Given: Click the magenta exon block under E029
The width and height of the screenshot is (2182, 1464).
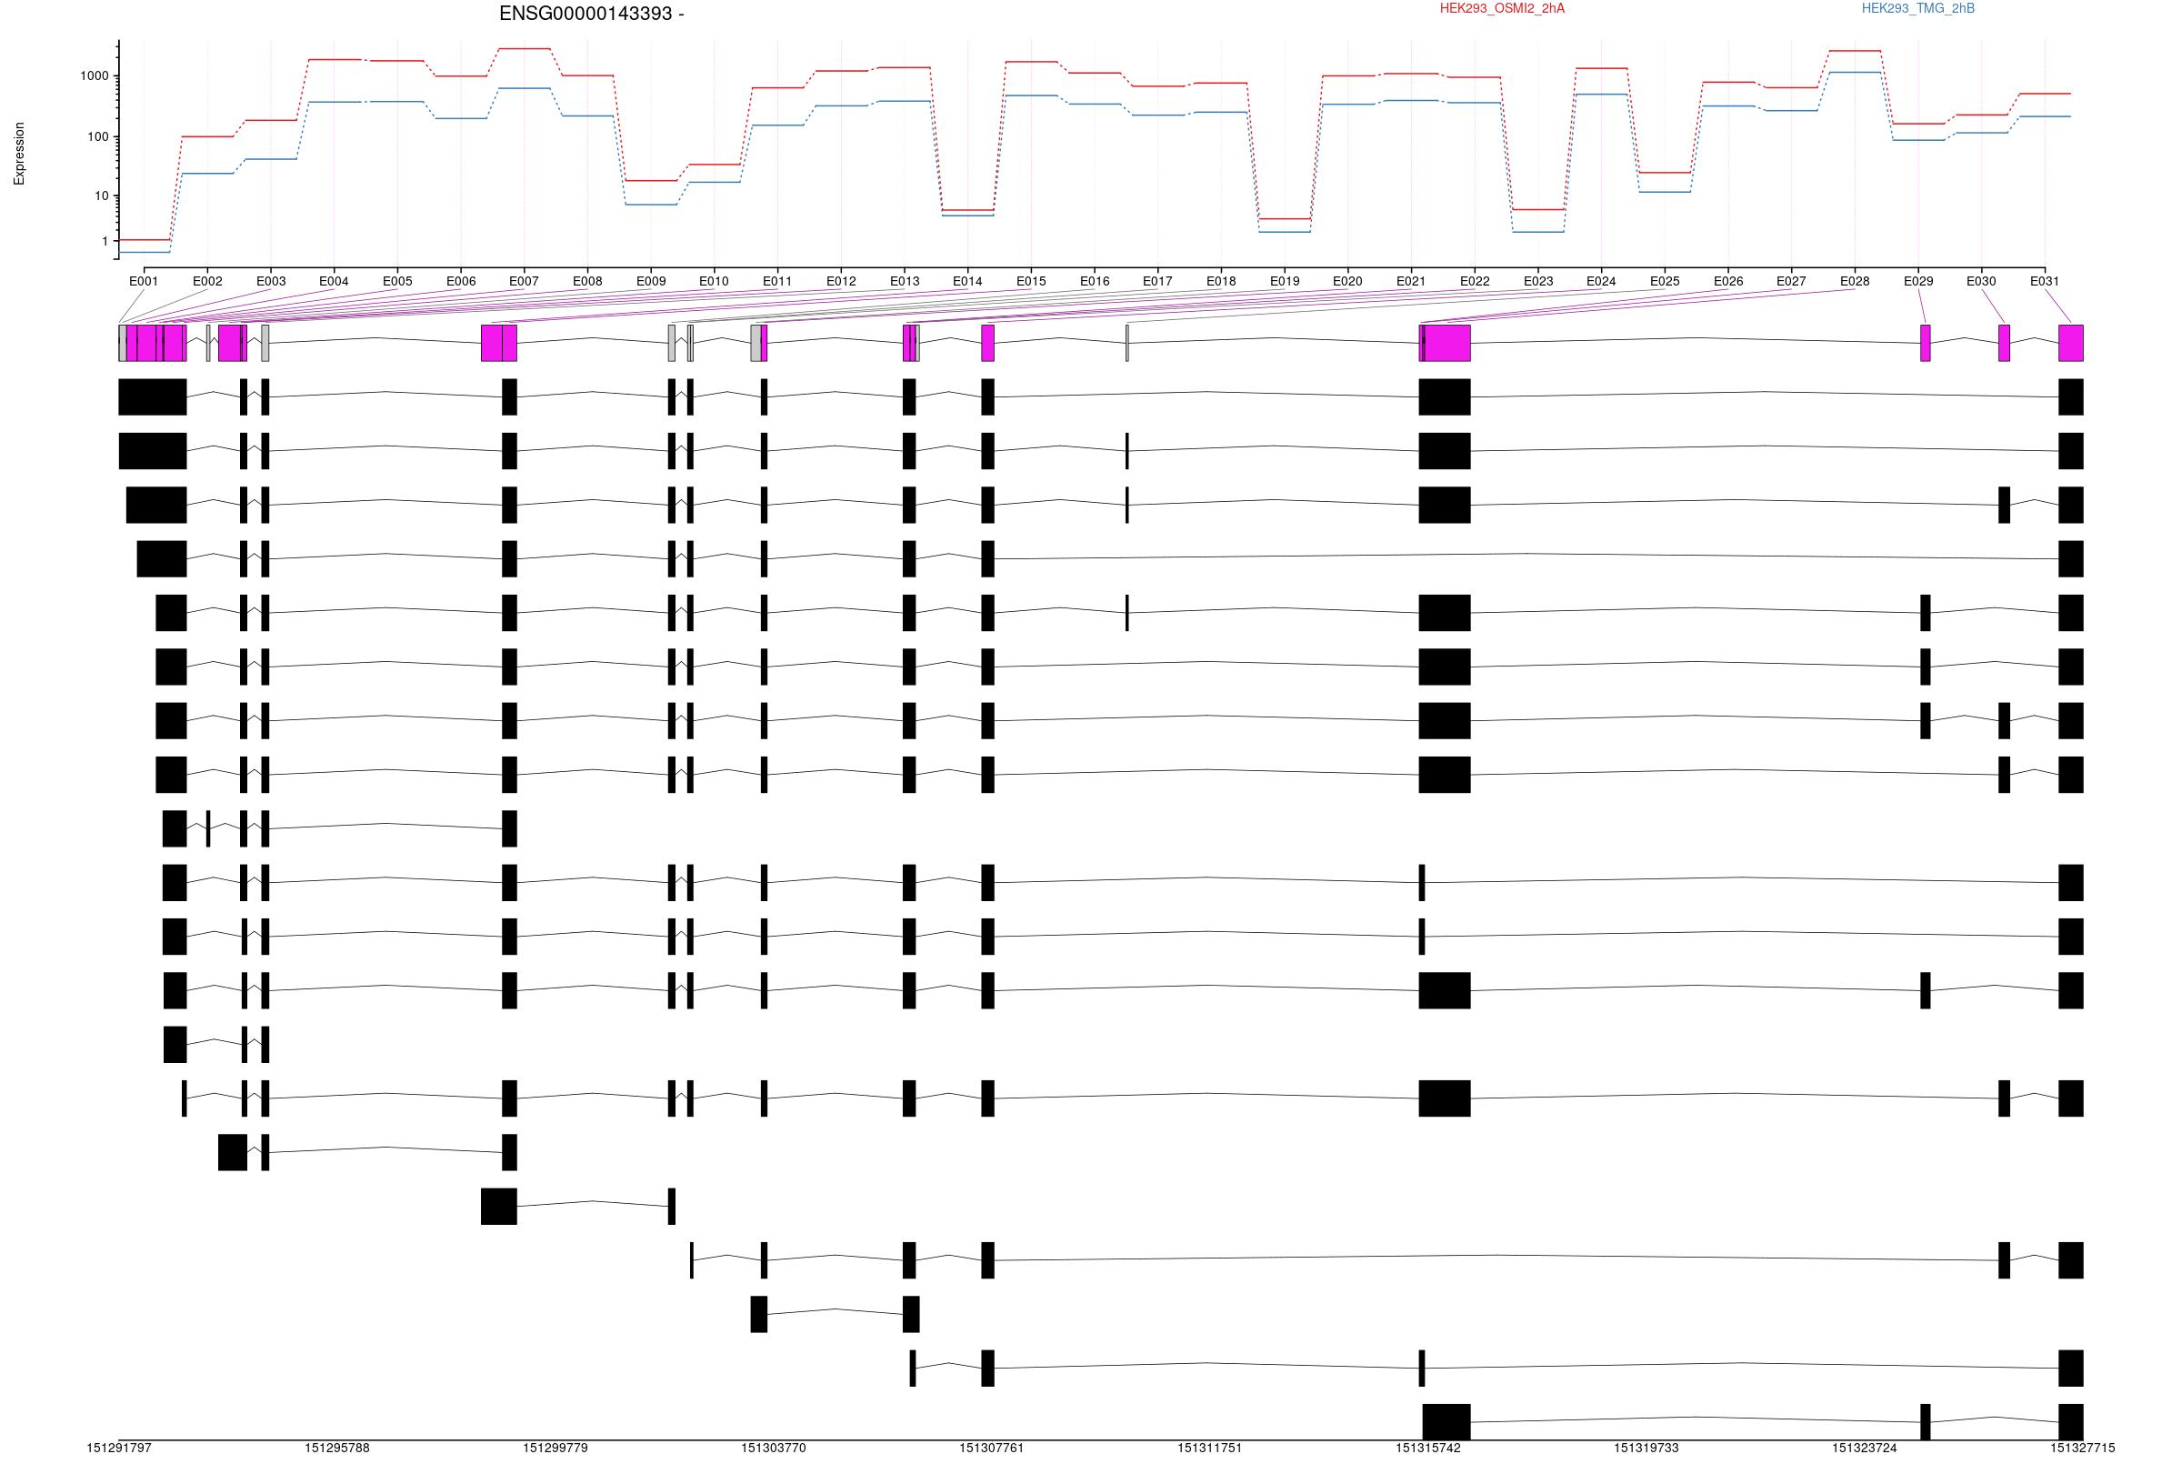Looking at the screenshot, I should click(x=1926, y=343).
